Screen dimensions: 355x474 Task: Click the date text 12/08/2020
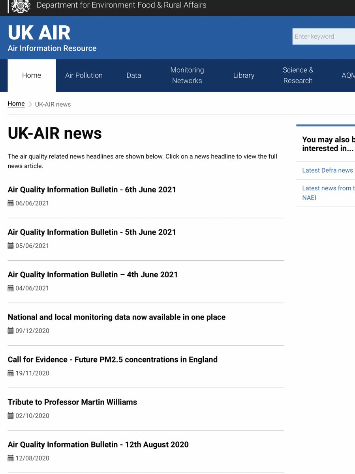coord(32,458)
